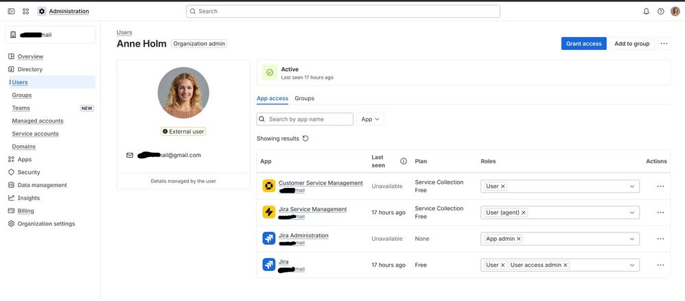685x301 pixels.
Task: Open the Jira Administration link
Action: click(x=303, y=236)
